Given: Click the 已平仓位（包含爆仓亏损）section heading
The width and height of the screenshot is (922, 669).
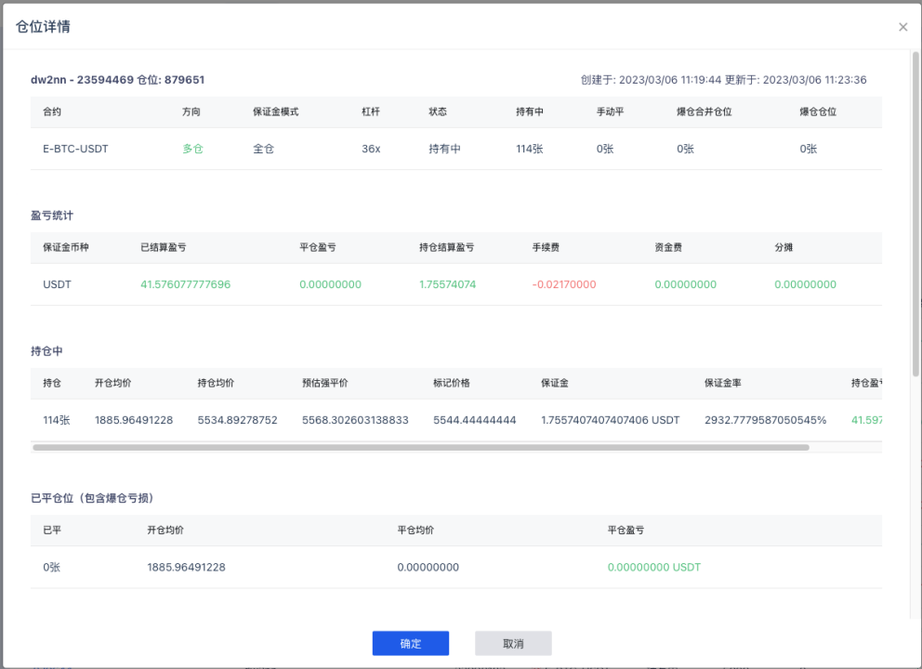Looking at the screenshot, I should 92,499.
